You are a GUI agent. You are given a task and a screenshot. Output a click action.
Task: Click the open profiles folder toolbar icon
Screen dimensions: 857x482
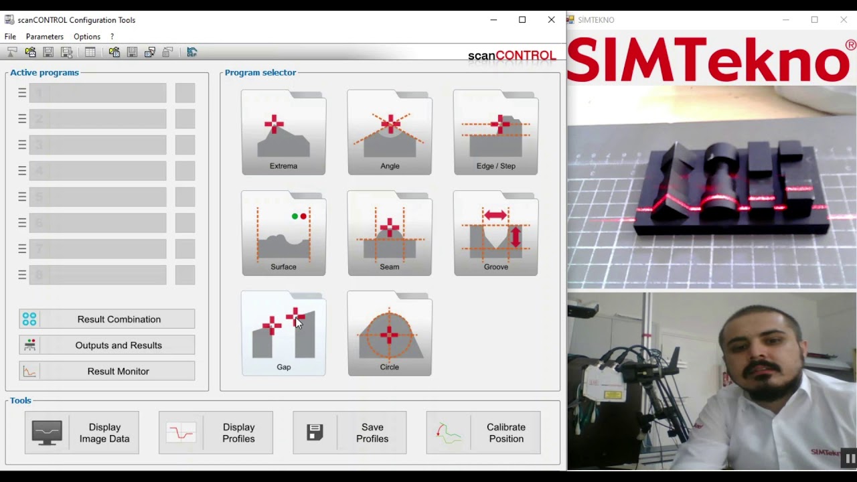31,52
